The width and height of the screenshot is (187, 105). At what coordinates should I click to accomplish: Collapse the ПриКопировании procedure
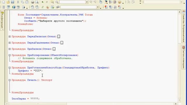pos(10,55)
